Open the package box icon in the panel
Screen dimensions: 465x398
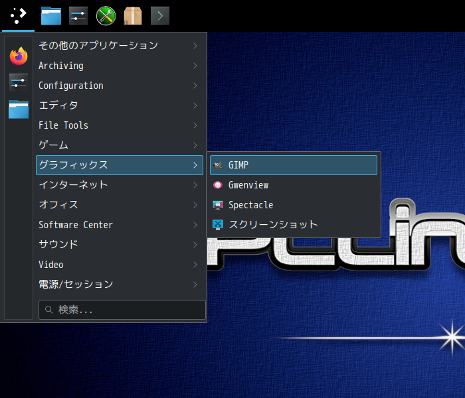tap(133, 16)
